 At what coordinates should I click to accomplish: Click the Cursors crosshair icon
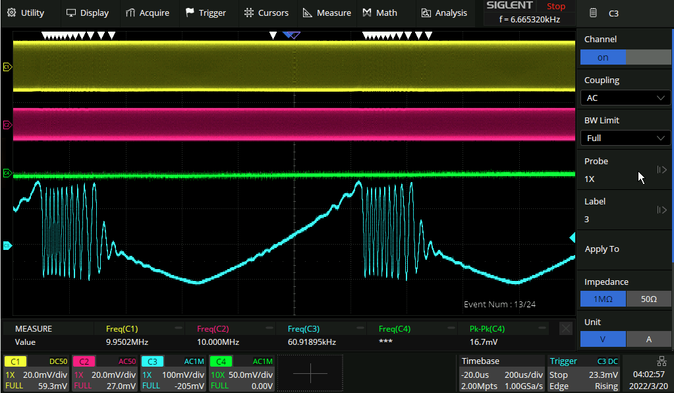[248, 13]
